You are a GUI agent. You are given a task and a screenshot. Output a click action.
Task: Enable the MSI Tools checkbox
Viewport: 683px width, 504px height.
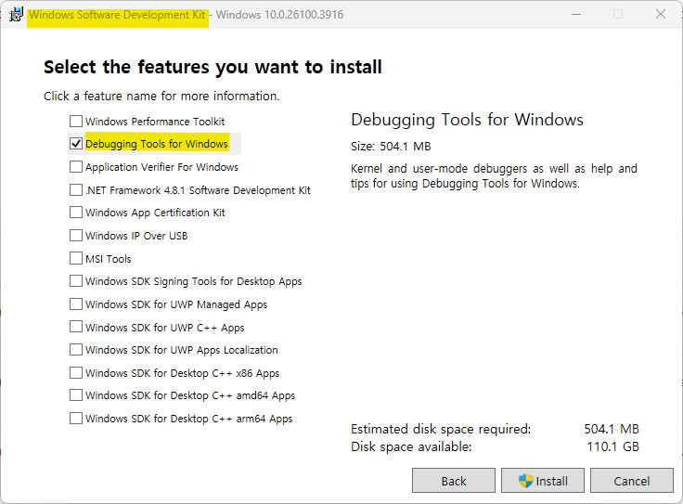(76, 258)
